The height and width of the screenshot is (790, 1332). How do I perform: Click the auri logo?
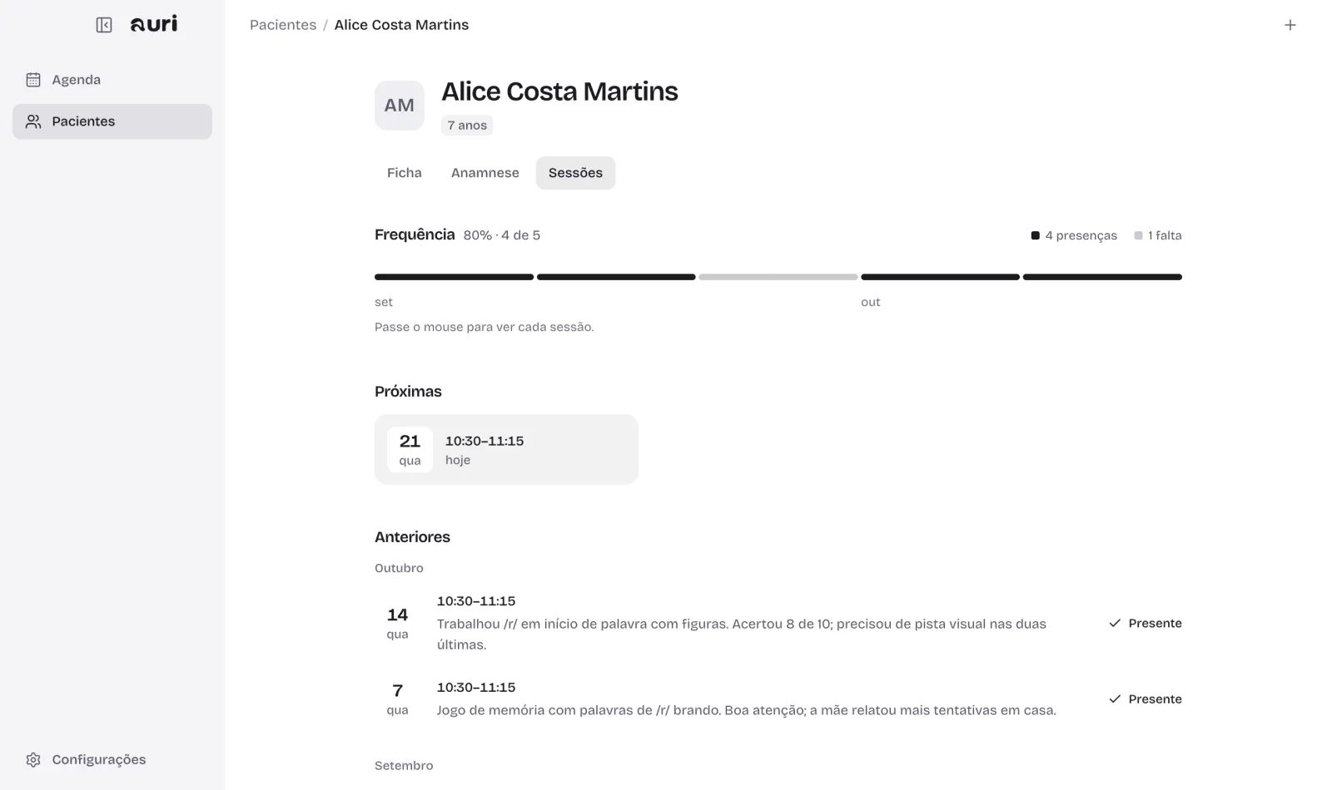point(154,24)
